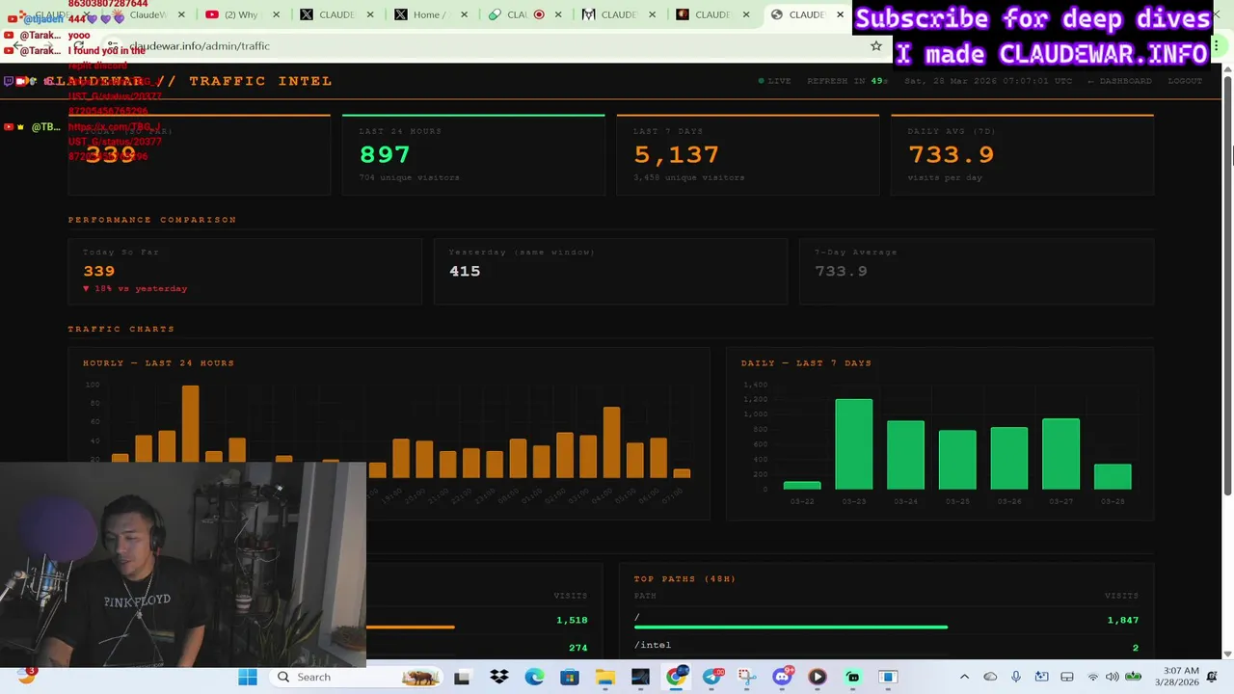Viewport: 1234px width, 694px height.
Task: Open File Explorer from the taskbar
Action: tap(604, 677)
